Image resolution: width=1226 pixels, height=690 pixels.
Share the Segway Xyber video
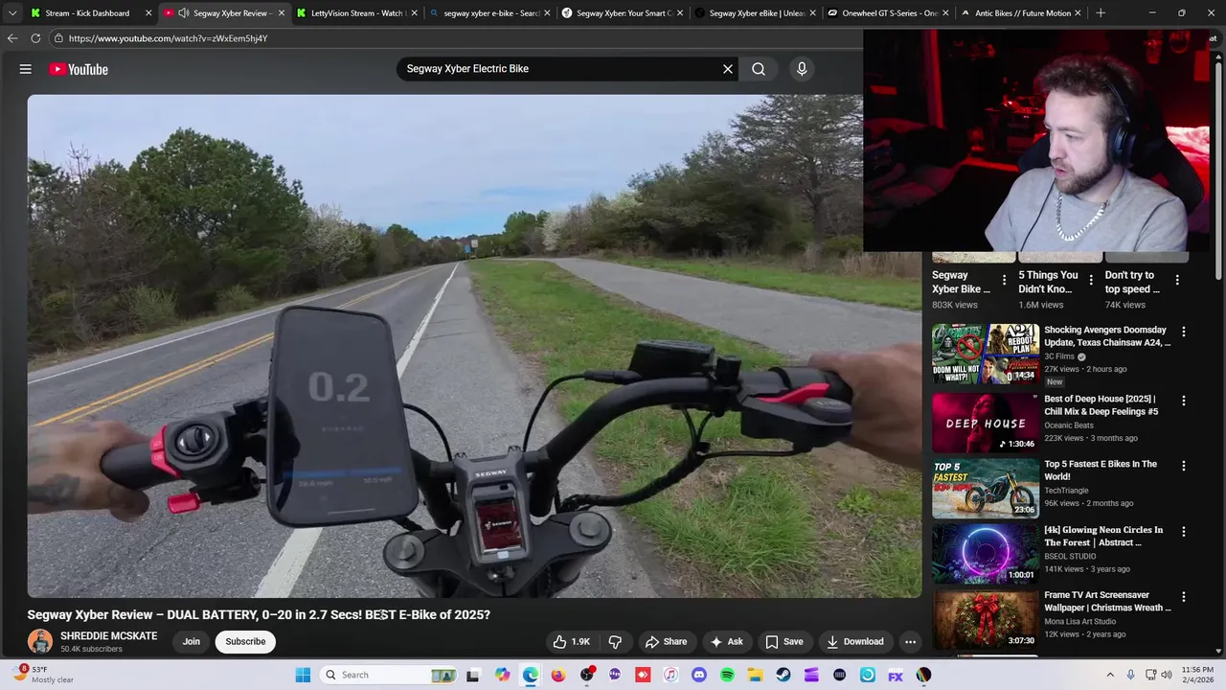666,642
